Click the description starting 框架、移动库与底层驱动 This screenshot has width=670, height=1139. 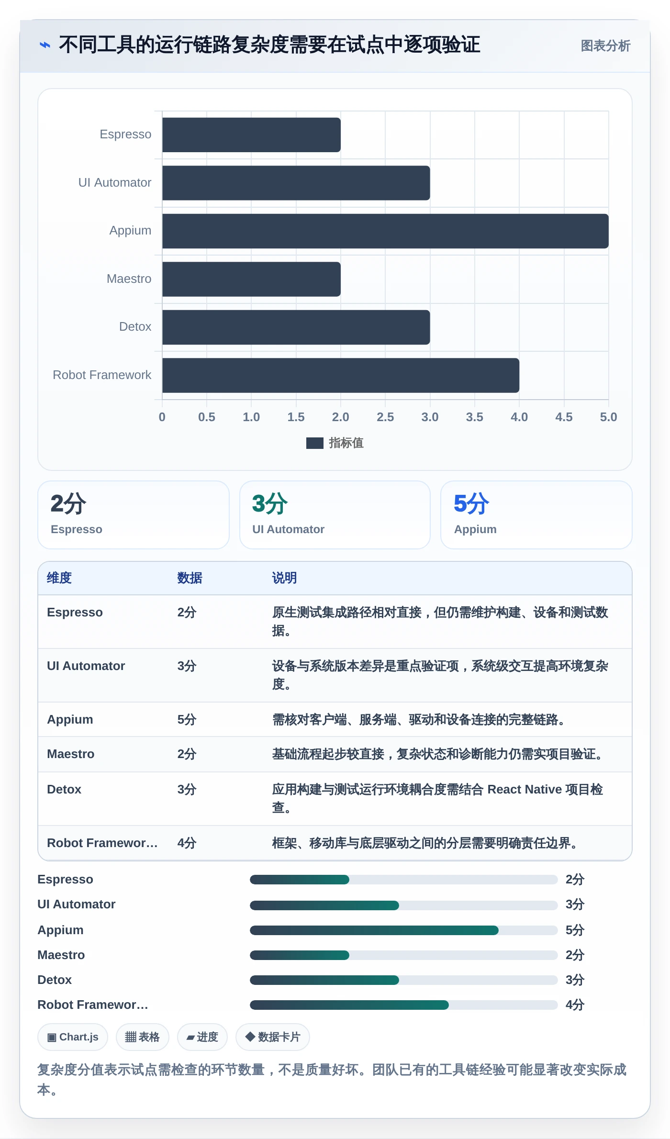point(425,843)
